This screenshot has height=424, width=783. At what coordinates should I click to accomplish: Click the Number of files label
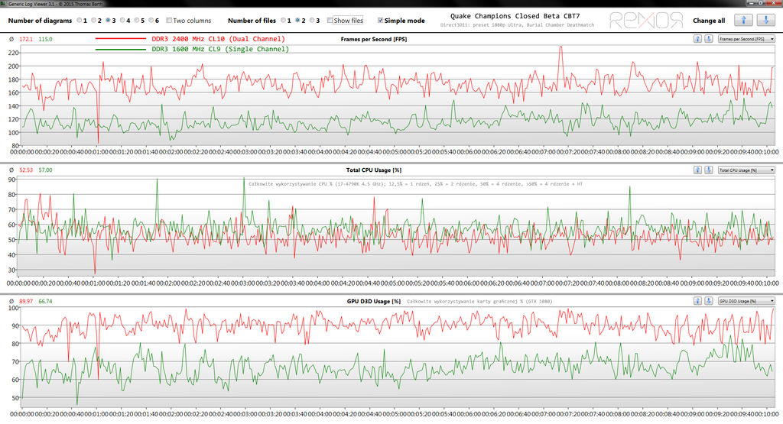click(252, 21)
